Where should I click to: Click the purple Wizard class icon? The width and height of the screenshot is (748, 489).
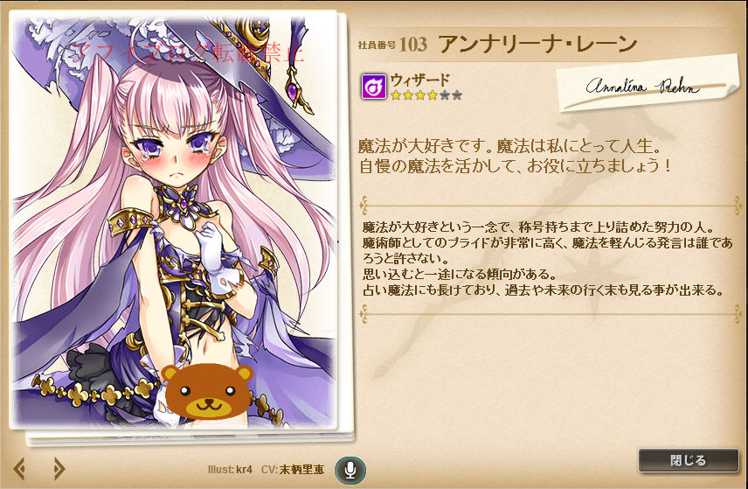pyautogui.click(x=373, y=87)
